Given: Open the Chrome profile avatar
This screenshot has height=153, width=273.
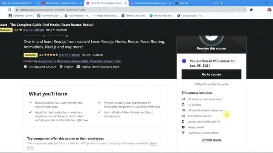Looking at the screenshot, I should [269, 10].
